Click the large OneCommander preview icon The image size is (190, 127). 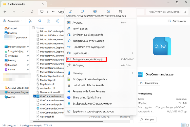[162, 46]
